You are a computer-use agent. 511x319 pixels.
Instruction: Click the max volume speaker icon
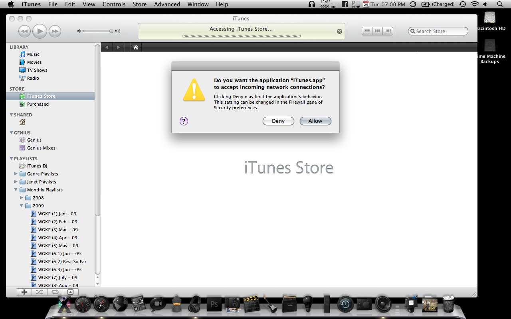click(x=117, y=31)
